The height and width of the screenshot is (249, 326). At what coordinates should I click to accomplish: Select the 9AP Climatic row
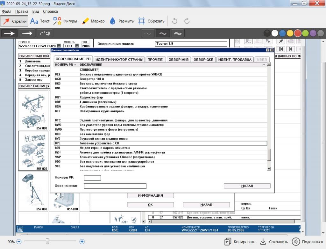coord(160,157)
